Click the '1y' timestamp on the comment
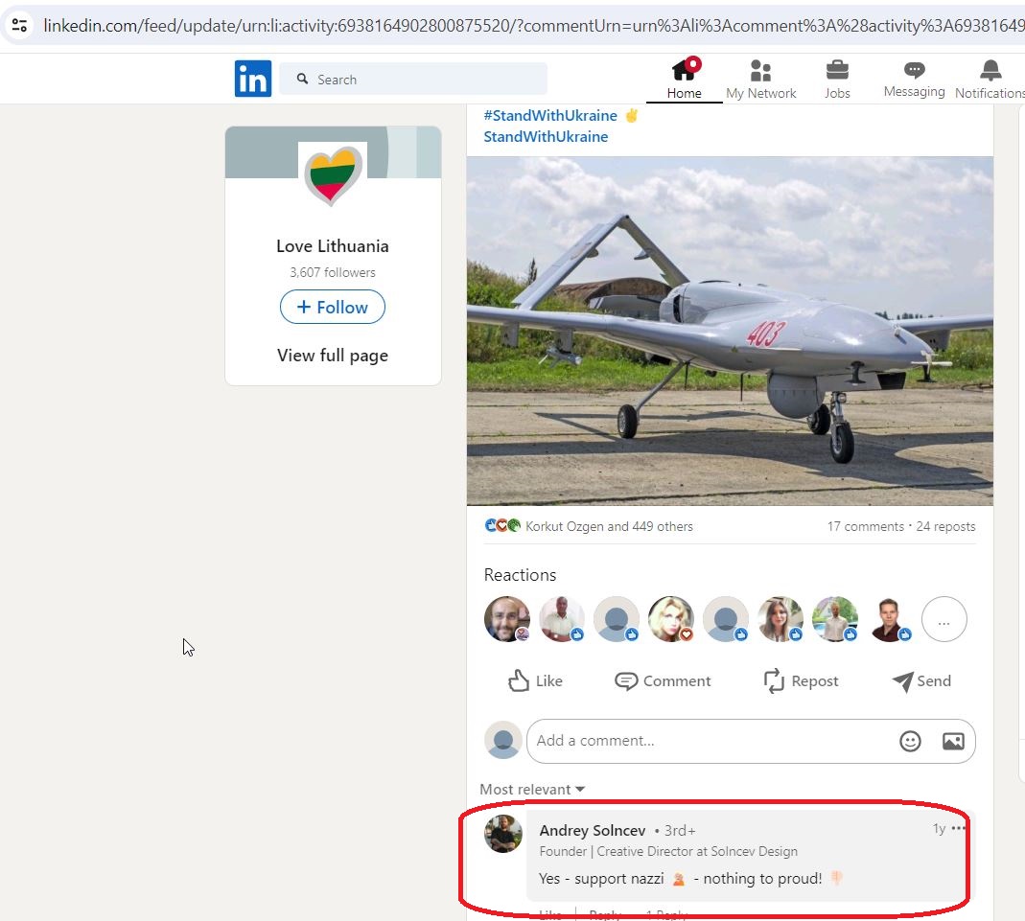The width and height of the screenshot is (1025, 921). (939, 829)
